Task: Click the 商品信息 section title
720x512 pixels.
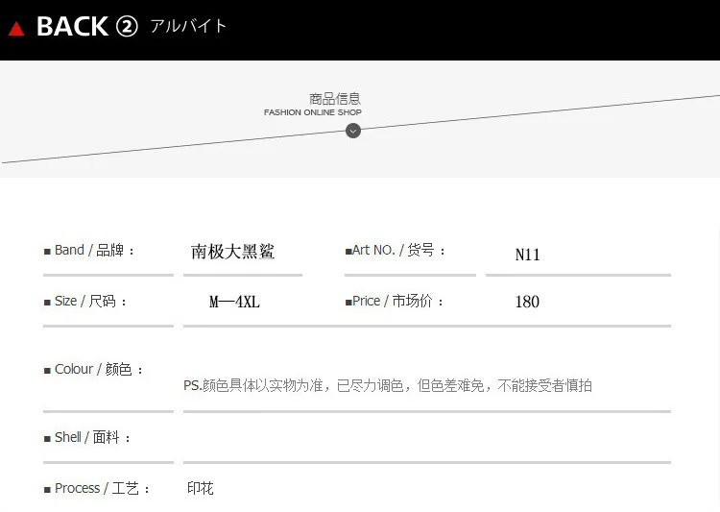Action: click(x=335, y=98)
